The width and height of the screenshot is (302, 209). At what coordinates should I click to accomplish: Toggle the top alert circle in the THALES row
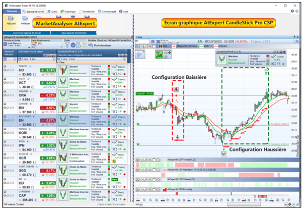pyautogui.click(x=5, y=66)
